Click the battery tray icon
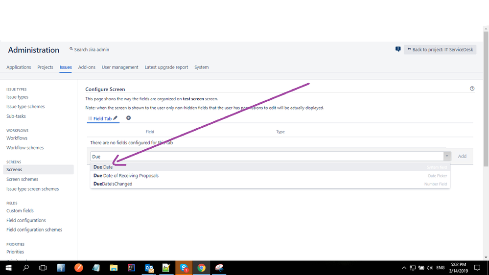 (x=421, y=268)
